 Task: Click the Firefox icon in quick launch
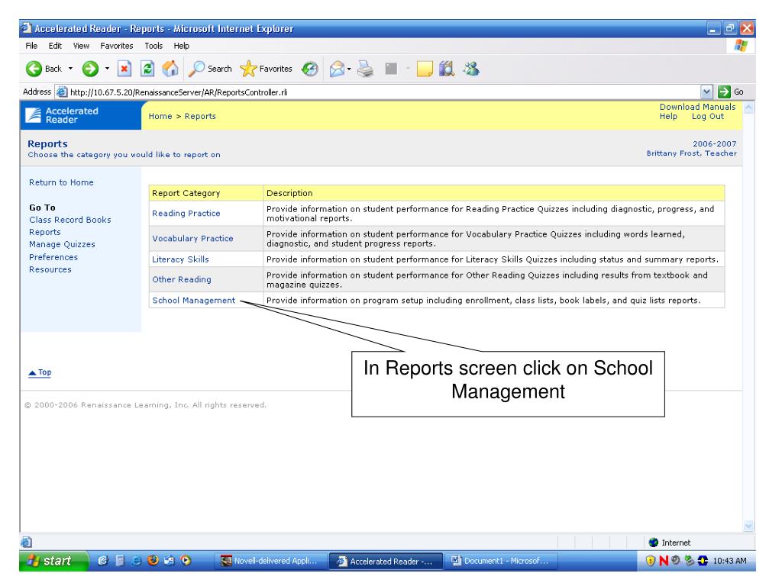coord(153,561)
